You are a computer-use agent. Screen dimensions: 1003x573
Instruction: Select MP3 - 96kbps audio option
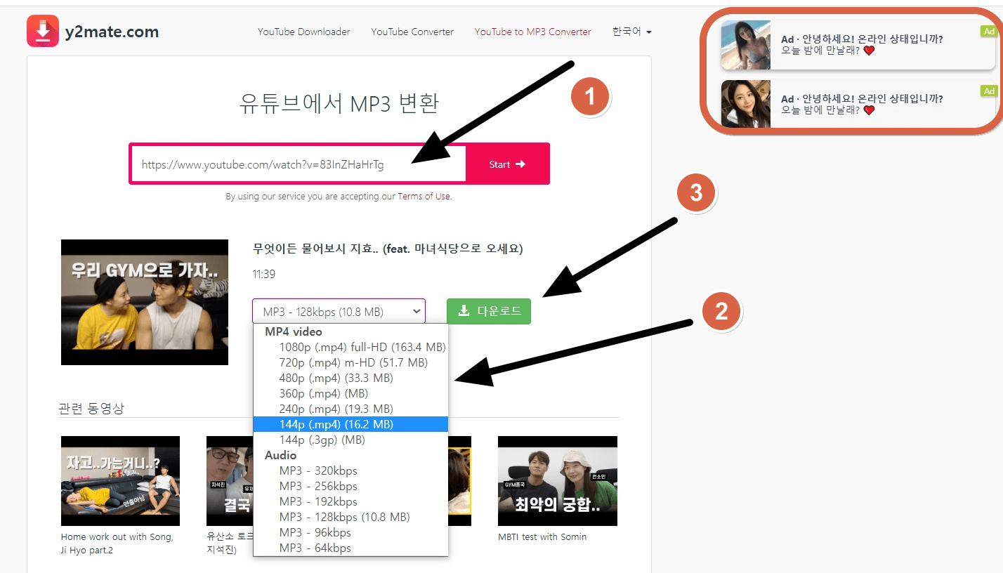(x=350, y=532)
